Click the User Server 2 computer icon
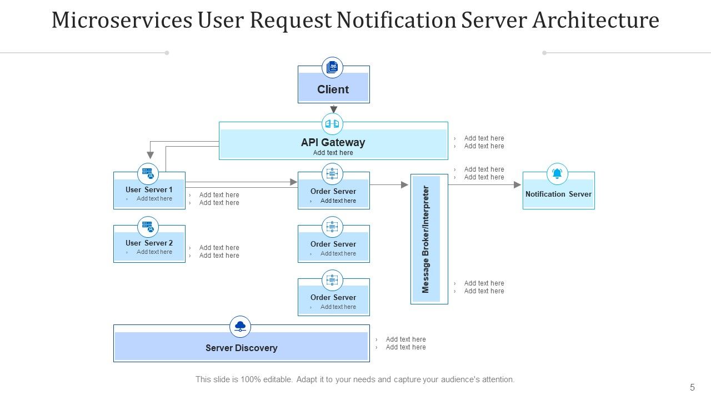711x400 pixels. coord(148,226)
